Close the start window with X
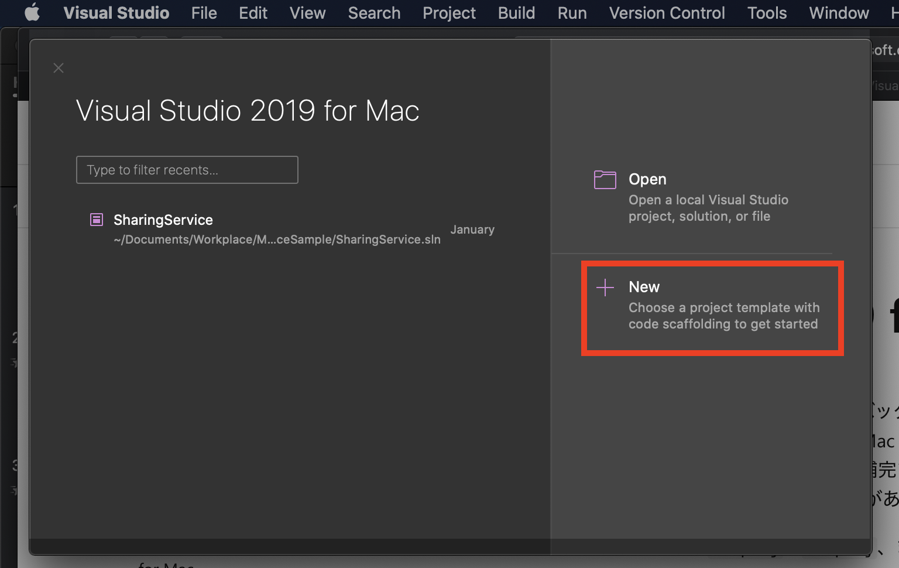This screenshot has height=568, width=899. pos(59,68)
